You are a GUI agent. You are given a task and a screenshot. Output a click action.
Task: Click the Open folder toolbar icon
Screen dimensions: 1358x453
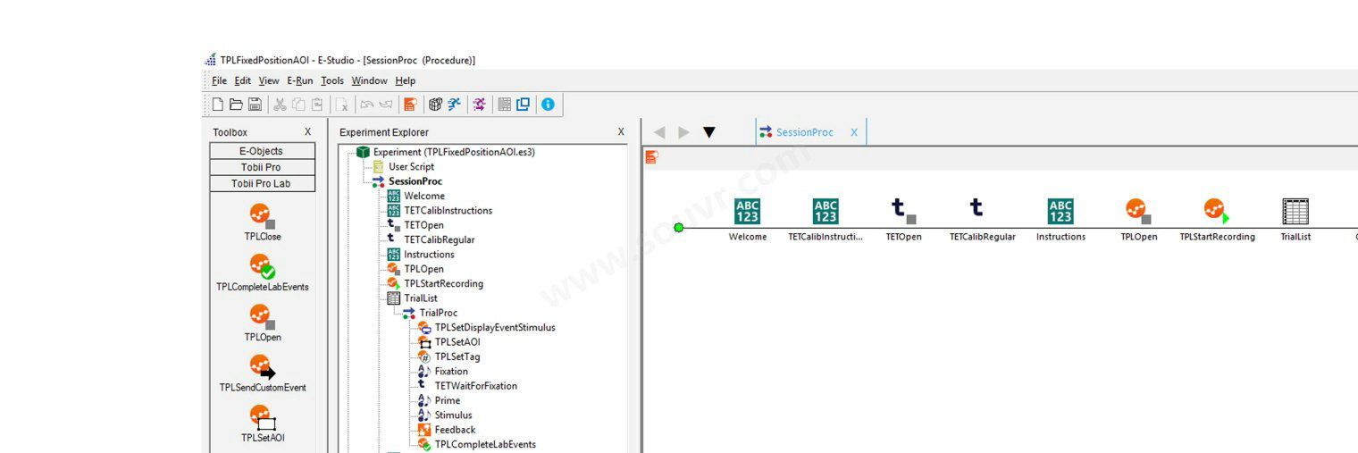click(237, 105)
